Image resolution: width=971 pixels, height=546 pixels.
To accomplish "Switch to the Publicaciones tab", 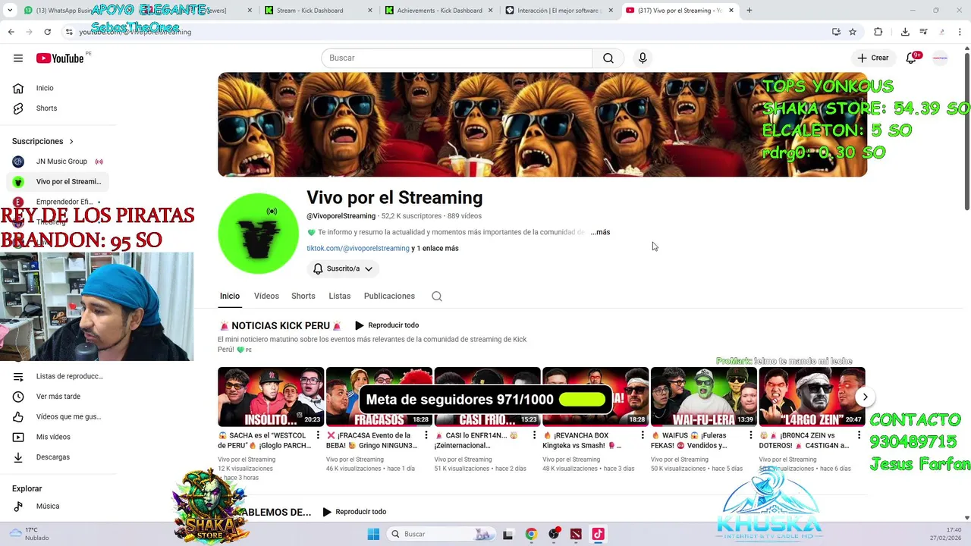I will pos(389,297).
